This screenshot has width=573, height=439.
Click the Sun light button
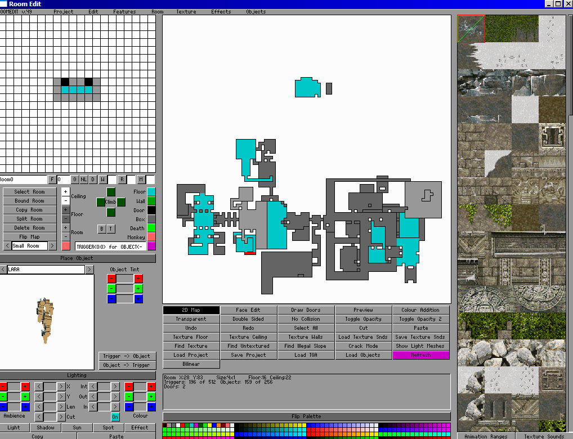[x=77, y=428]
